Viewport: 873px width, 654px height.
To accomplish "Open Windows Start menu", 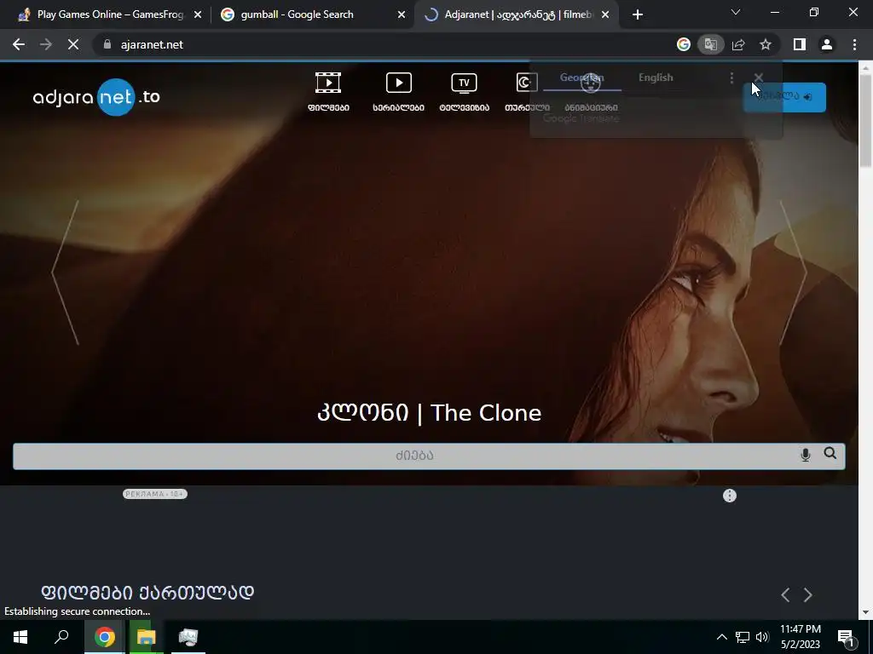I will pyautogui.click(x=20, y=637).
